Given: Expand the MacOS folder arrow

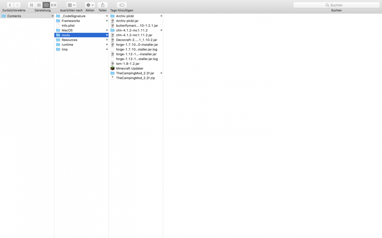Looking at the screenshot, I should click(x=107, y=30).
